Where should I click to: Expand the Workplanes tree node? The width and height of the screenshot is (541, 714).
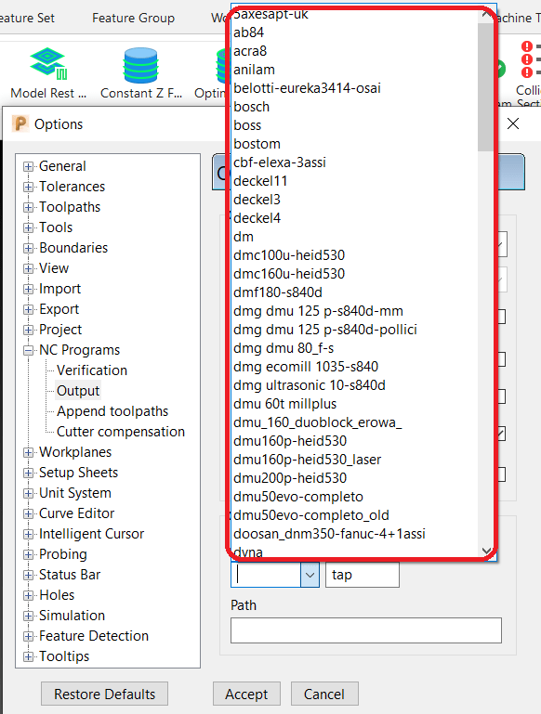coord(28,452)
